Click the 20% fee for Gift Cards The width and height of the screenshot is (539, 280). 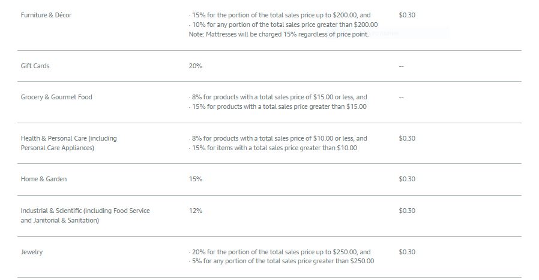point(196,66)
